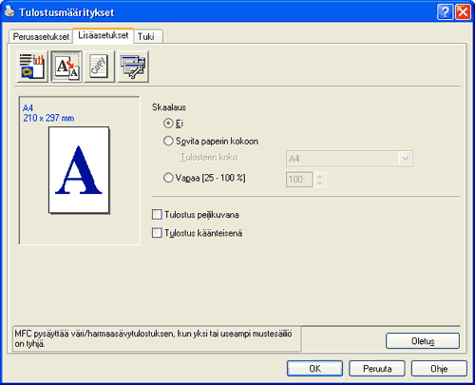Enable Tulostus käänteisenä checkbox
The width and height of the screenshot is (475, 385).
157,233
